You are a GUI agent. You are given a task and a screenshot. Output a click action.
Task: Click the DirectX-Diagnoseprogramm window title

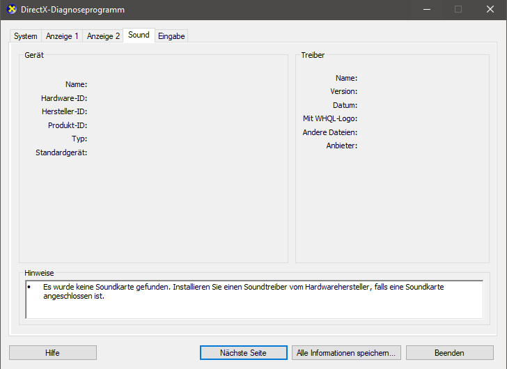[x=72, y=10]
